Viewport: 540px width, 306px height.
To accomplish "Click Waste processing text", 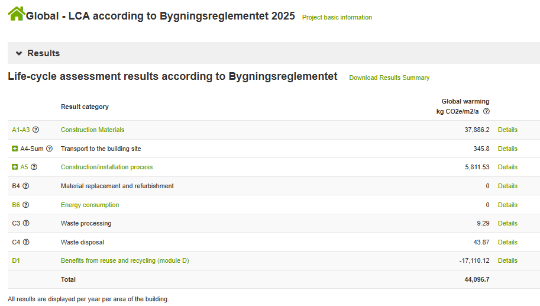I will pyautogui.click(x=86, y=223).
